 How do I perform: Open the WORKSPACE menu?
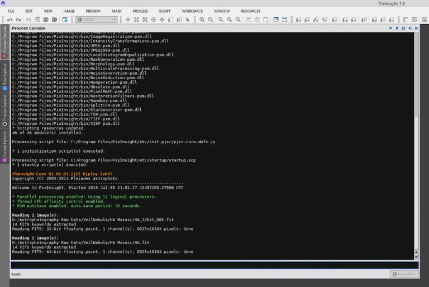(192, 11)
